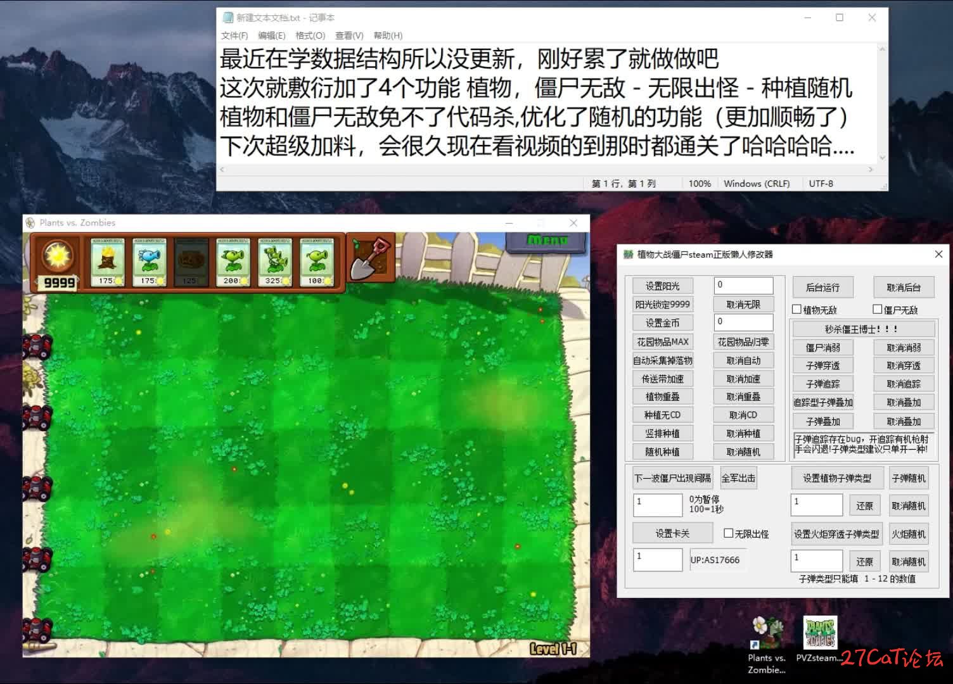953x684 pixels.
Task: Select the Torchwood seed packet
Action: [107, 263]
